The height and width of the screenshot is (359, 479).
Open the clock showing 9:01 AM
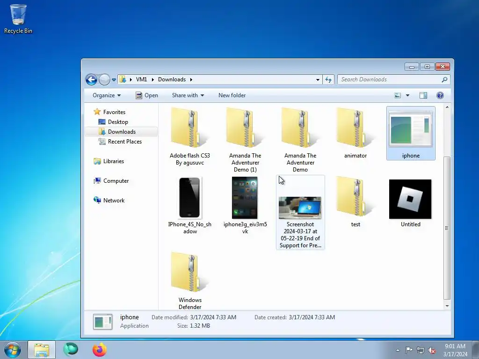click(x=455, y=350)
